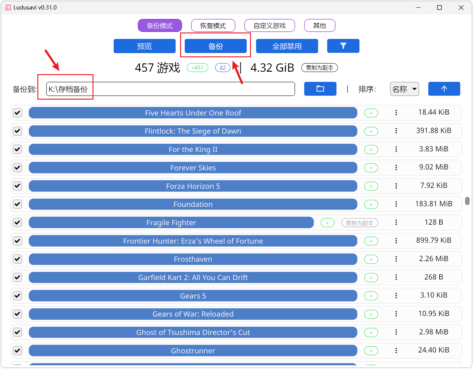473x369 pixels.
Task: Focus the 备份到 path input field
Action: (x=171, y=89)
